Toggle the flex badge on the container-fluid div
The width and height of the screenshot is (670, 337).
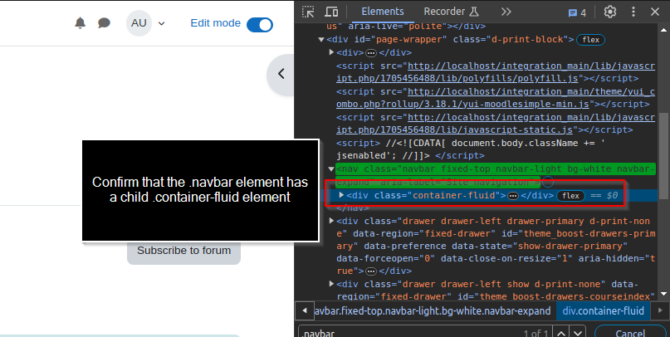(570, 196)
